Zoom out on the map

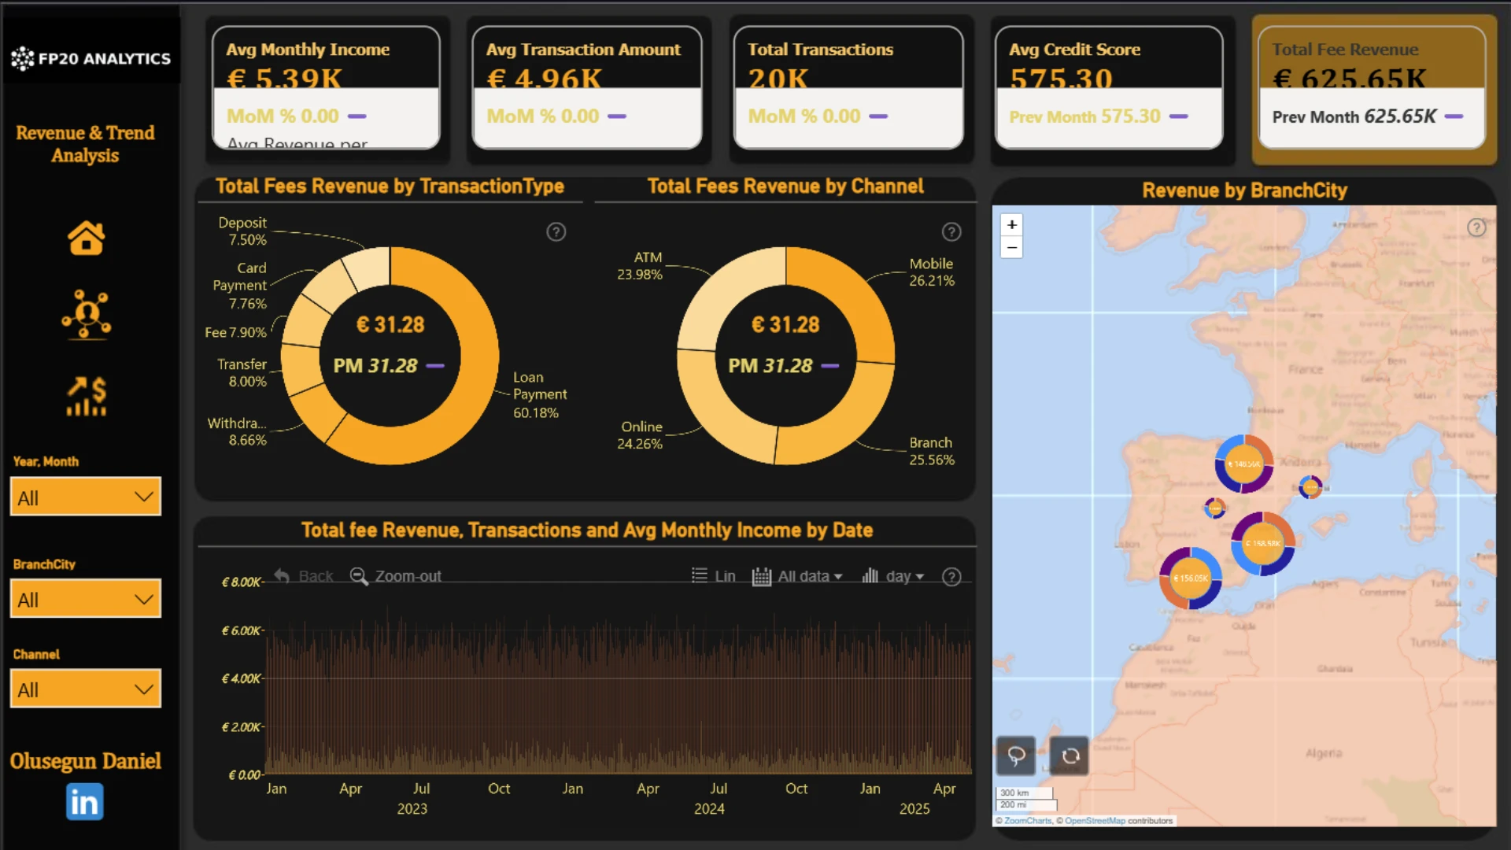point(1012,247)
